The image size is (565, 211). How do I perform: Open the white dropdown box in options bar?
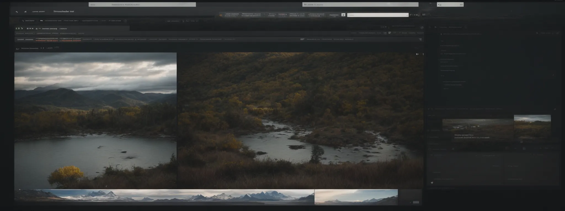click(x=377, y=15)
